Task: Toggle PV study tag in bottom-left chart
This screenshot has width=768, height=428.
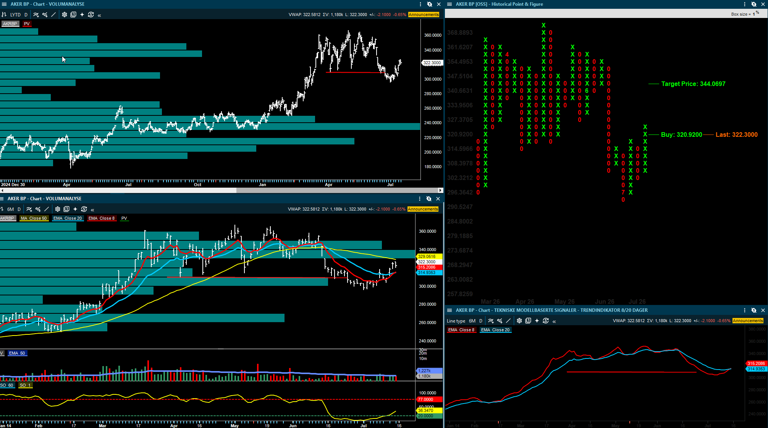Action: 124,218
